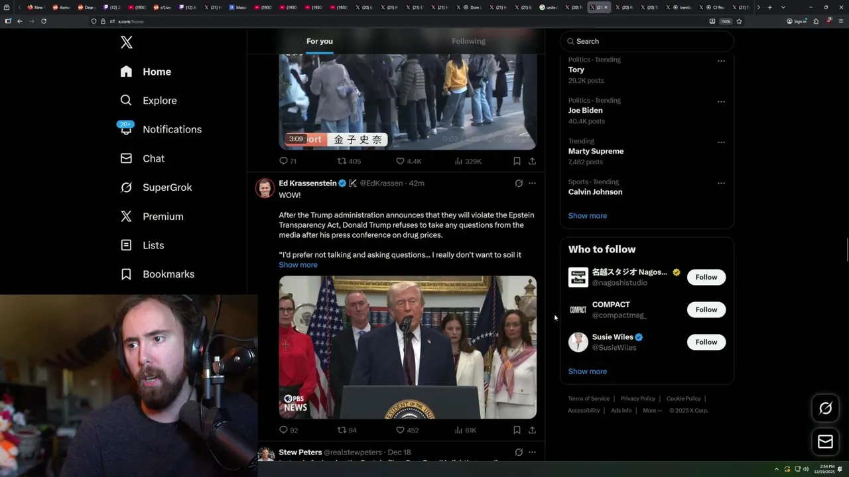Reply to the video post with 71 comments
Viewport: 849px width, 477px height.
(288, 161)
